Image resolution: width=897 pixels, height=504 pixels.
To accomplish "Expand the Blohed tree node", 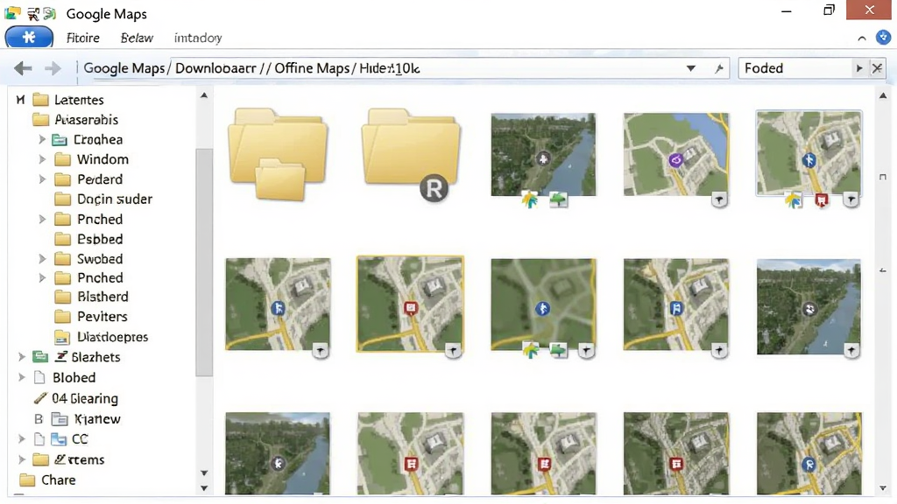I will (22, 378).
